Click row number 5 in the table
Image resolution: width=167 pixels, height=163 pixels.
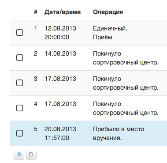point(36,129)
